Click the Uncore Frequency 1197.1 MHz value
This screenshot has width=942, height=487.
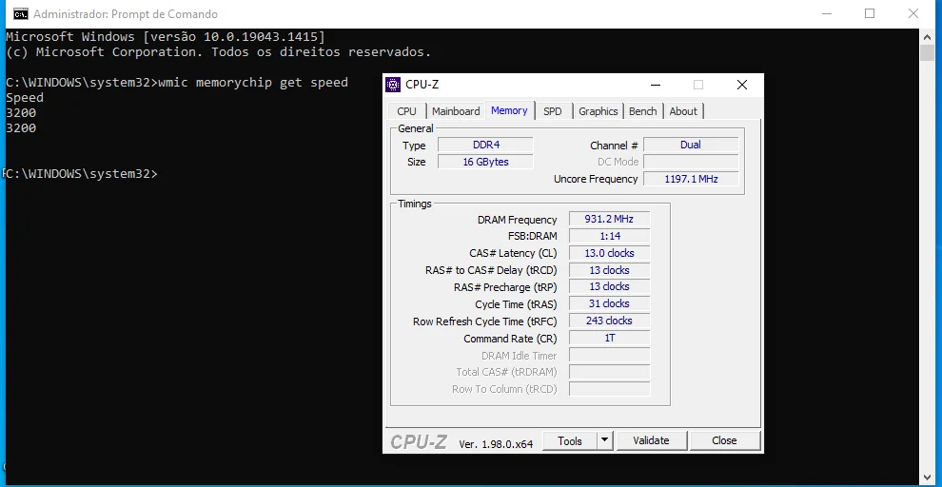pos(691,179)
